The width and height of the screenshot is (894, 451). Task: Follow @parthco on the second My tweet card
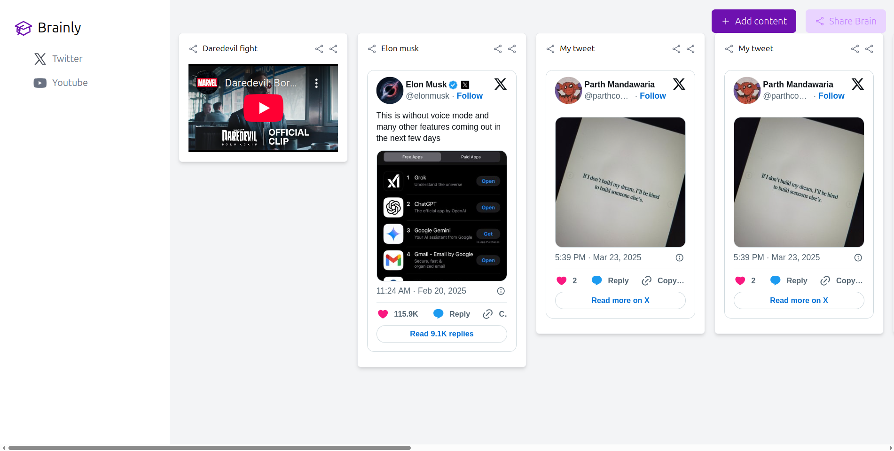pyautogui.click(x=831, y=96)
